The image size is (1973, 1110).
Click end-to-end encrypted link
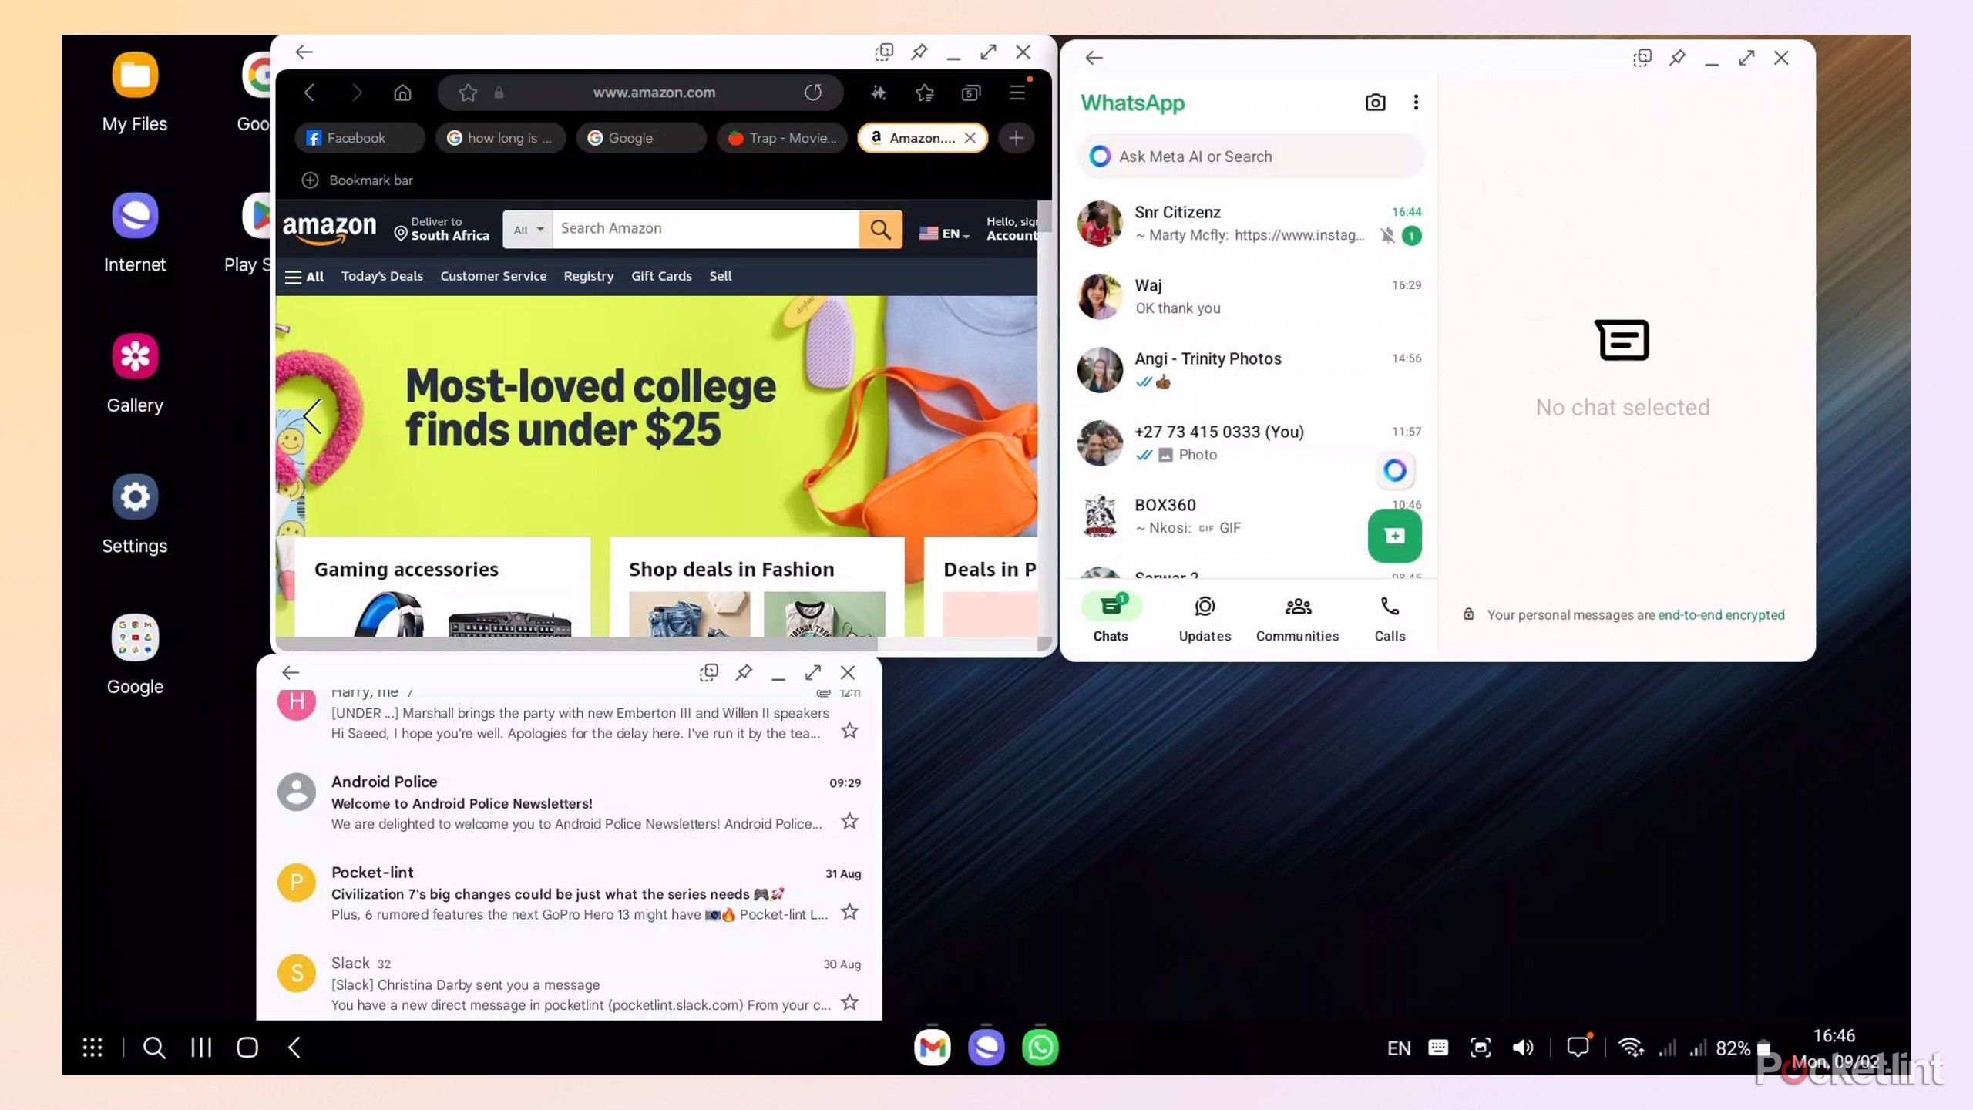point(1720,614)
